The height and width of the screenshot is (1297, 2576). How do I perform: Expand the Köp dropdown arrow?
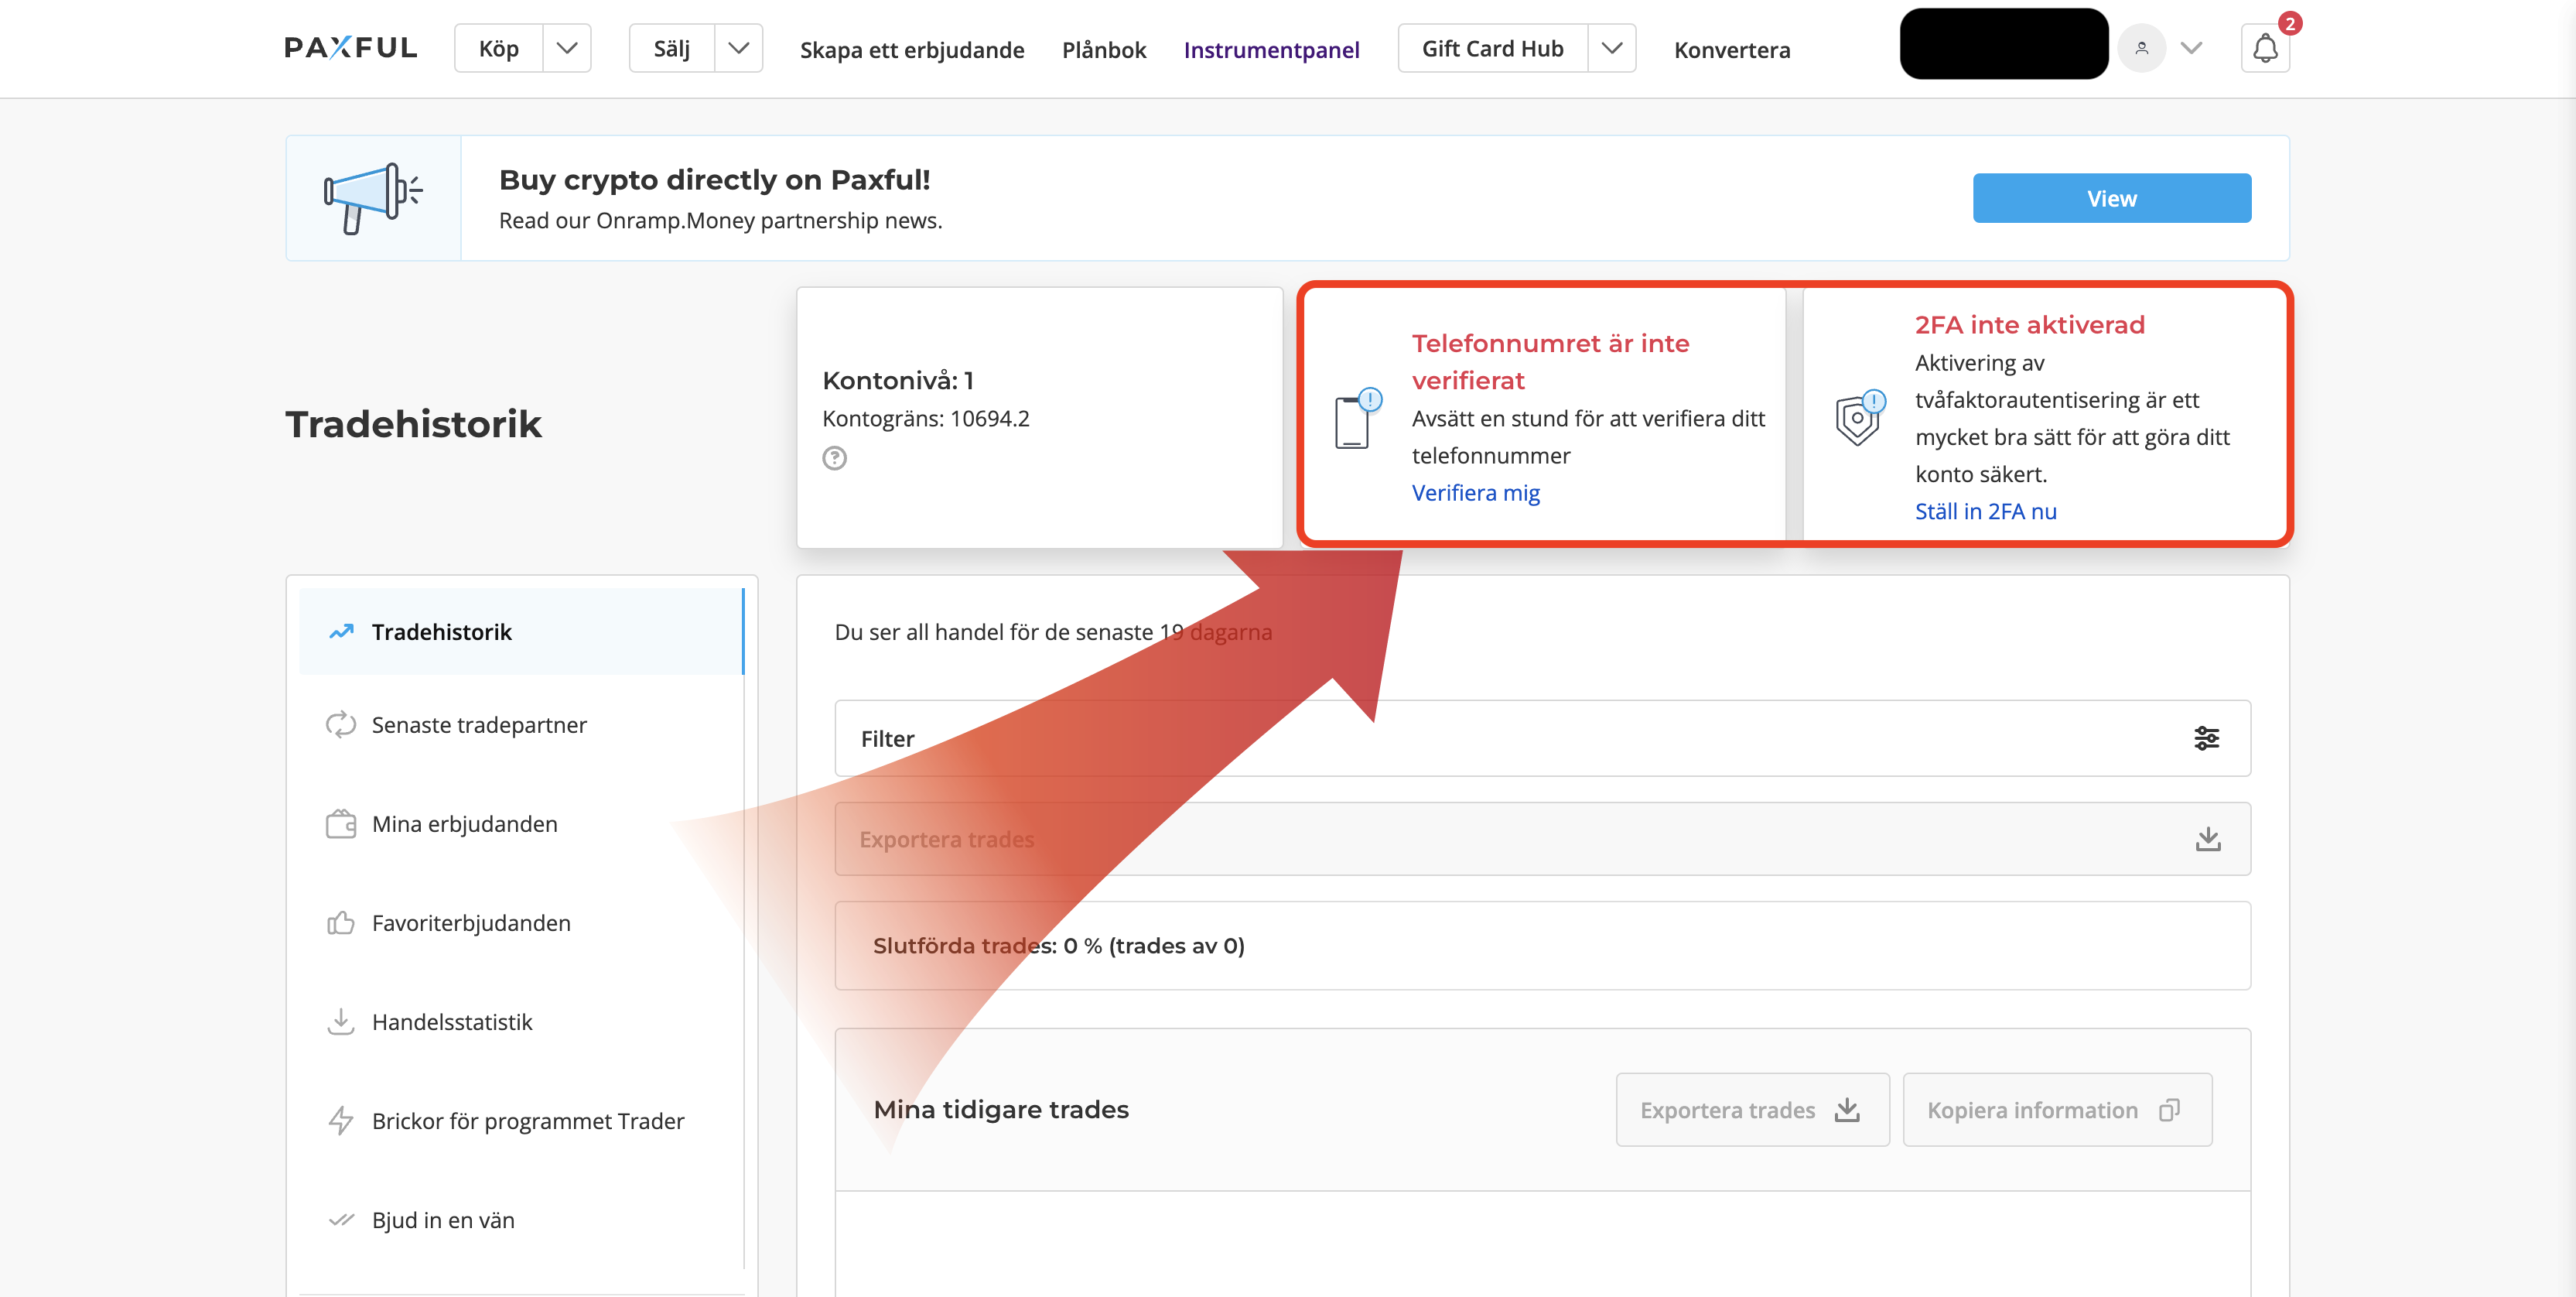tap(567, 48)
